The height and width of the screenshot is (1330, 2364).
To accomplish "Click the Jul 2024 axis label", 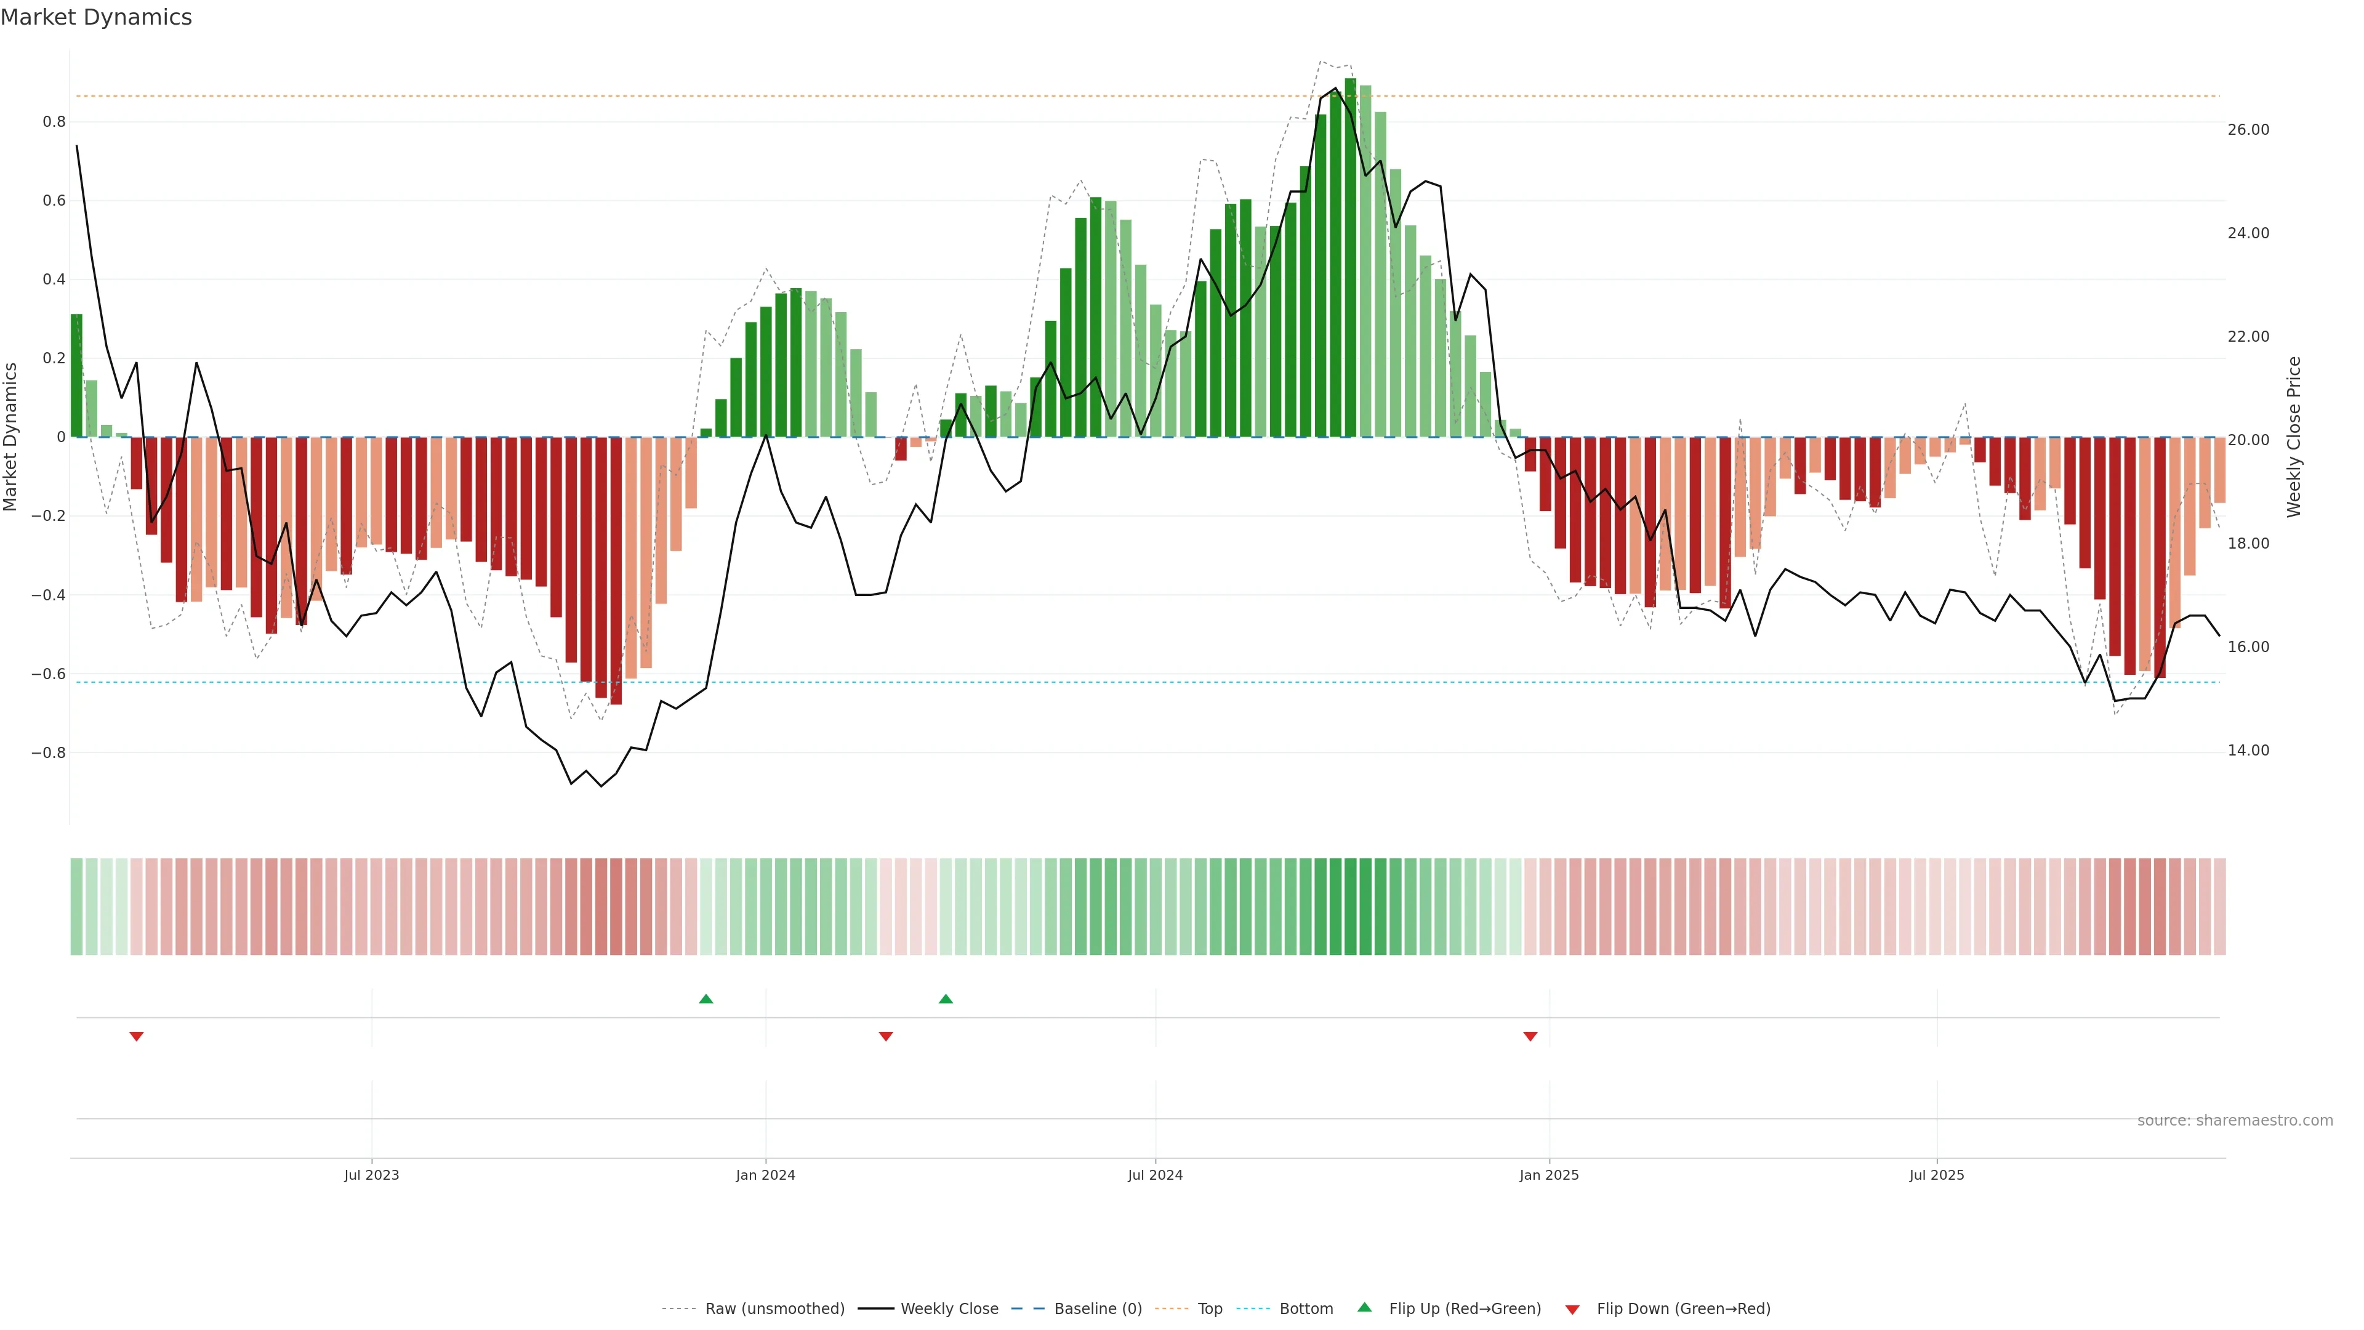I will point(1154,1175).
